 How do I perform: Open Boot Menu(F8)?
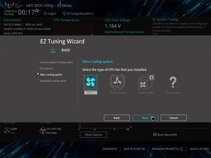pos(167,135)
